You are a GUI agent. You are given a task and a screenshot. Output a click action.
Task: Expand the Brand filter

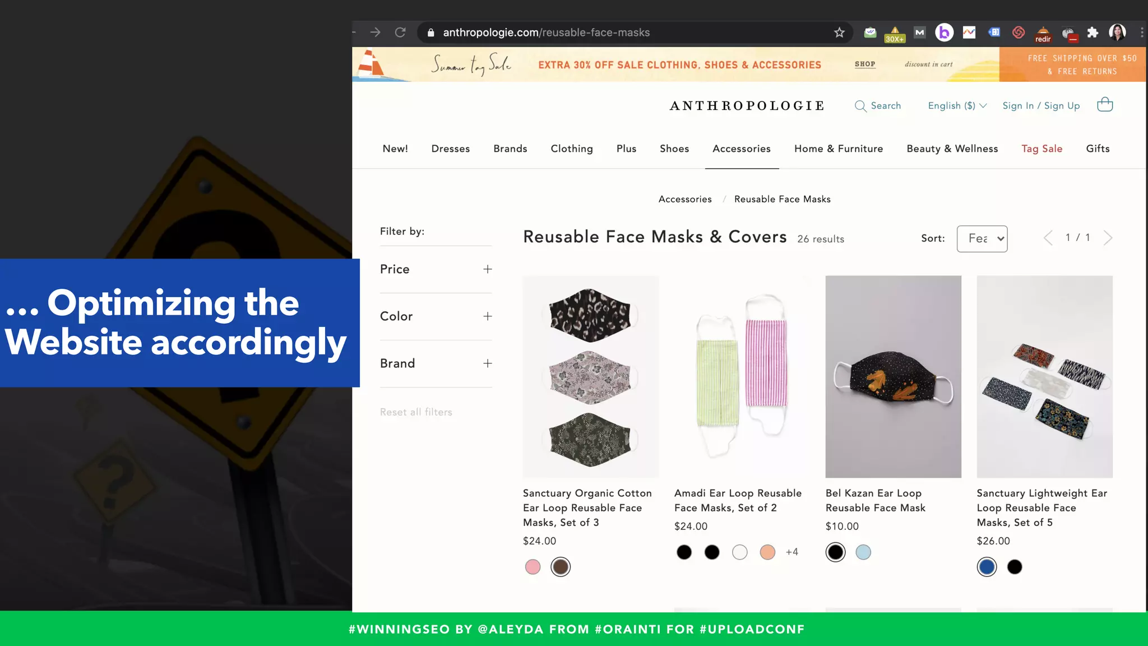[x=487, y=363]
